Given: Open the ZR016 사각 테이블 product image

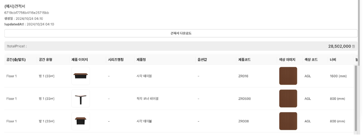Looking at the screenshot, I should point(81,76).
